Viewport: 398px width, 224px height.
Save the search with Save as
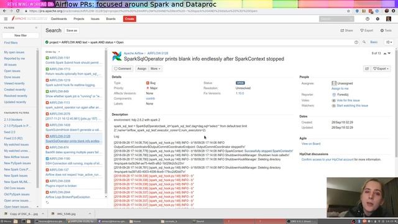(x=72, y=30)
